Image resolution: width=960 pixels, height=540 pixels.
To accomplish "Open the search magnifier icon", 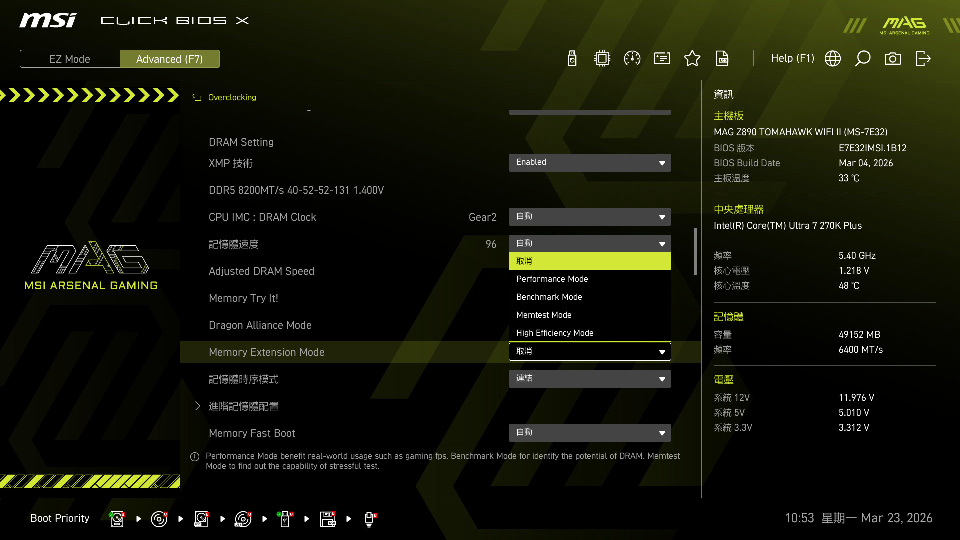I will [x=863, y=59].
